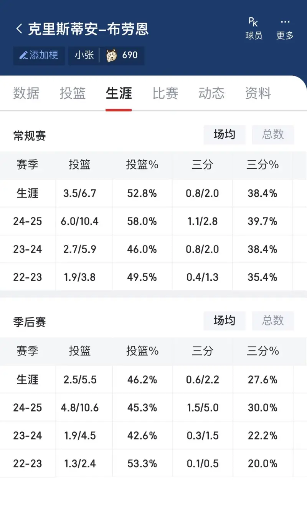
Task: Tap the 24-25 row in 常规赛 table
Action: click(x=153, y=221)
